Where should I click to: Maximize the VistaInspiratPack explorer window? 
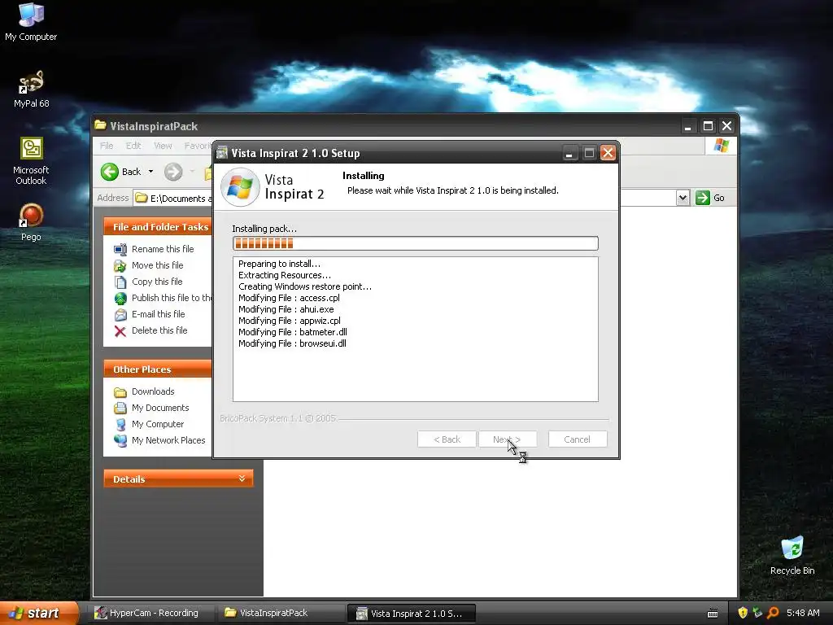point(708,126)
